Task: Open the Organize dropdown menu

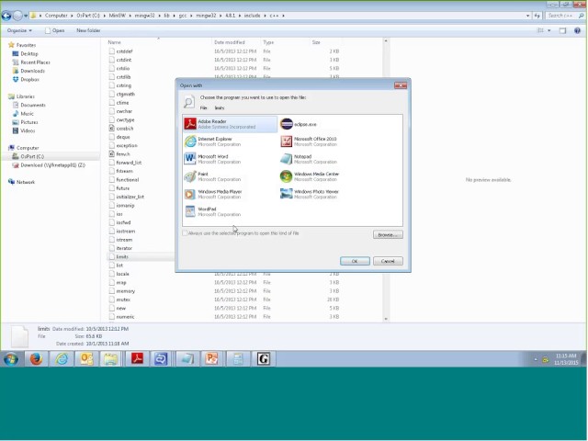Action: click(19, 30)
